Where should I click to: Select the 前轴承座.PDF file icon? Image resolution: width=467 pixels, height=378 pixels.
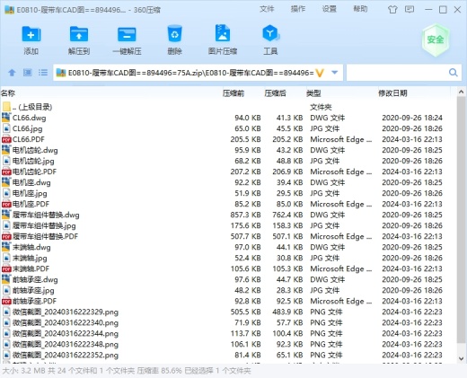6,301
